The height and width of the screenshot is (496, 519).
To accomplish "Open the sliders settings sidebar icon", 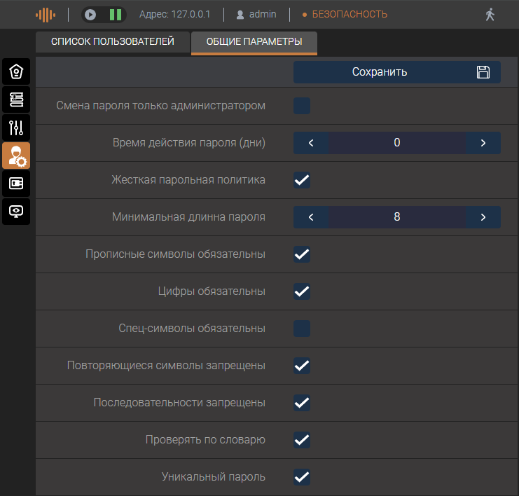I will [x=16, y=128].
